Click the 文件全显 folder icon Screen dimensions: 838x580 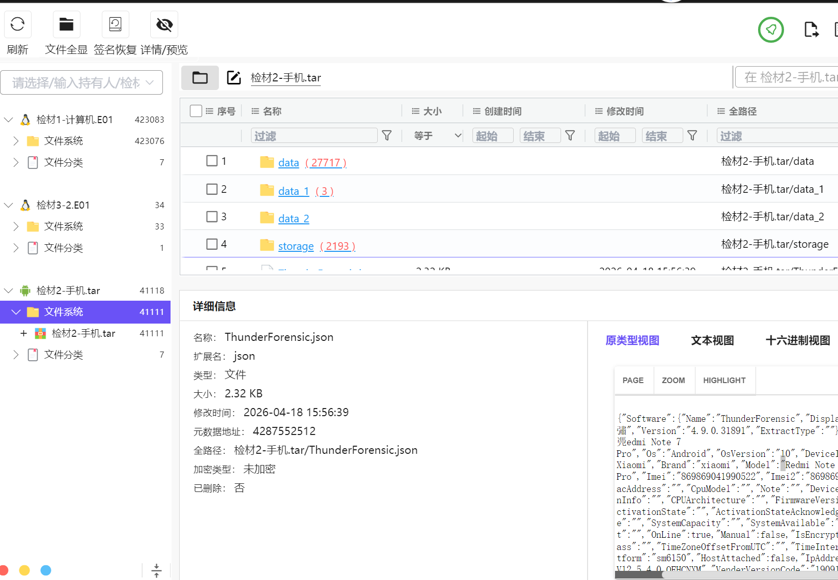coord(66,24)
